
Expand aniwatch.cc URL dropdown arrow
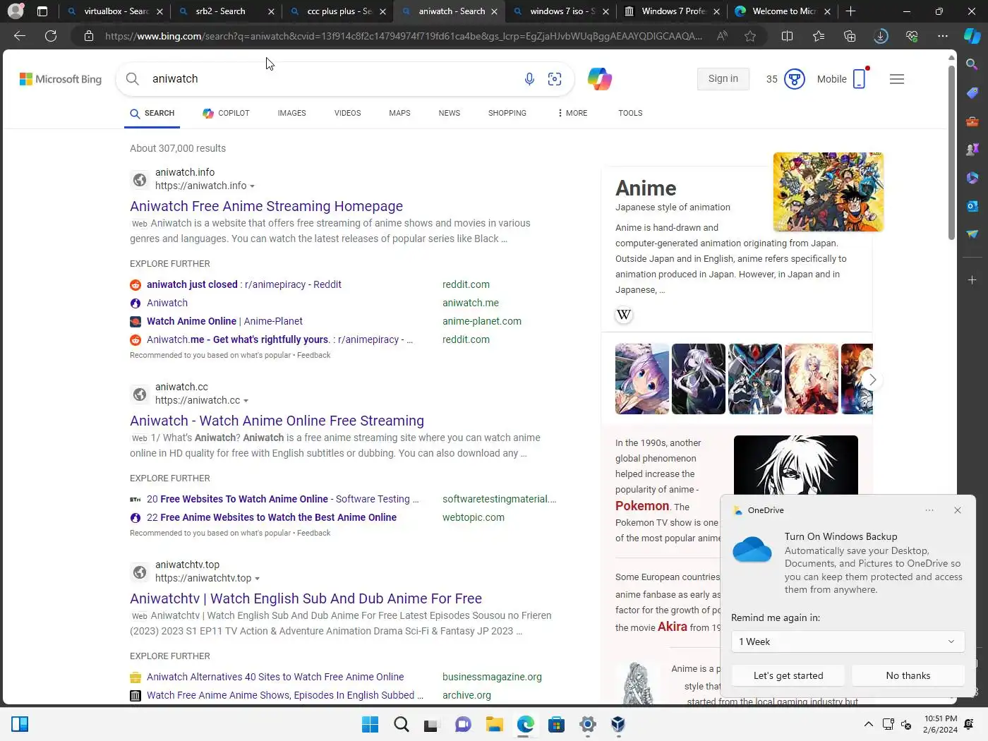point(246,401)
